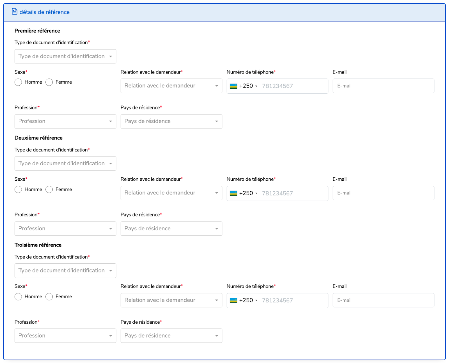
Task: Click the Deuxième référence heading
Action: [x=38, y=138]
